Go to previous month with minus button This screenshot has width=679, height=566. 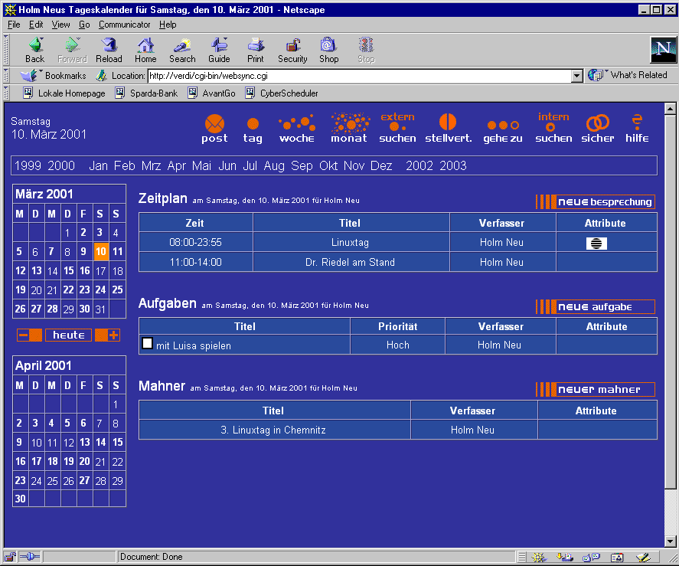click(29, 335)
